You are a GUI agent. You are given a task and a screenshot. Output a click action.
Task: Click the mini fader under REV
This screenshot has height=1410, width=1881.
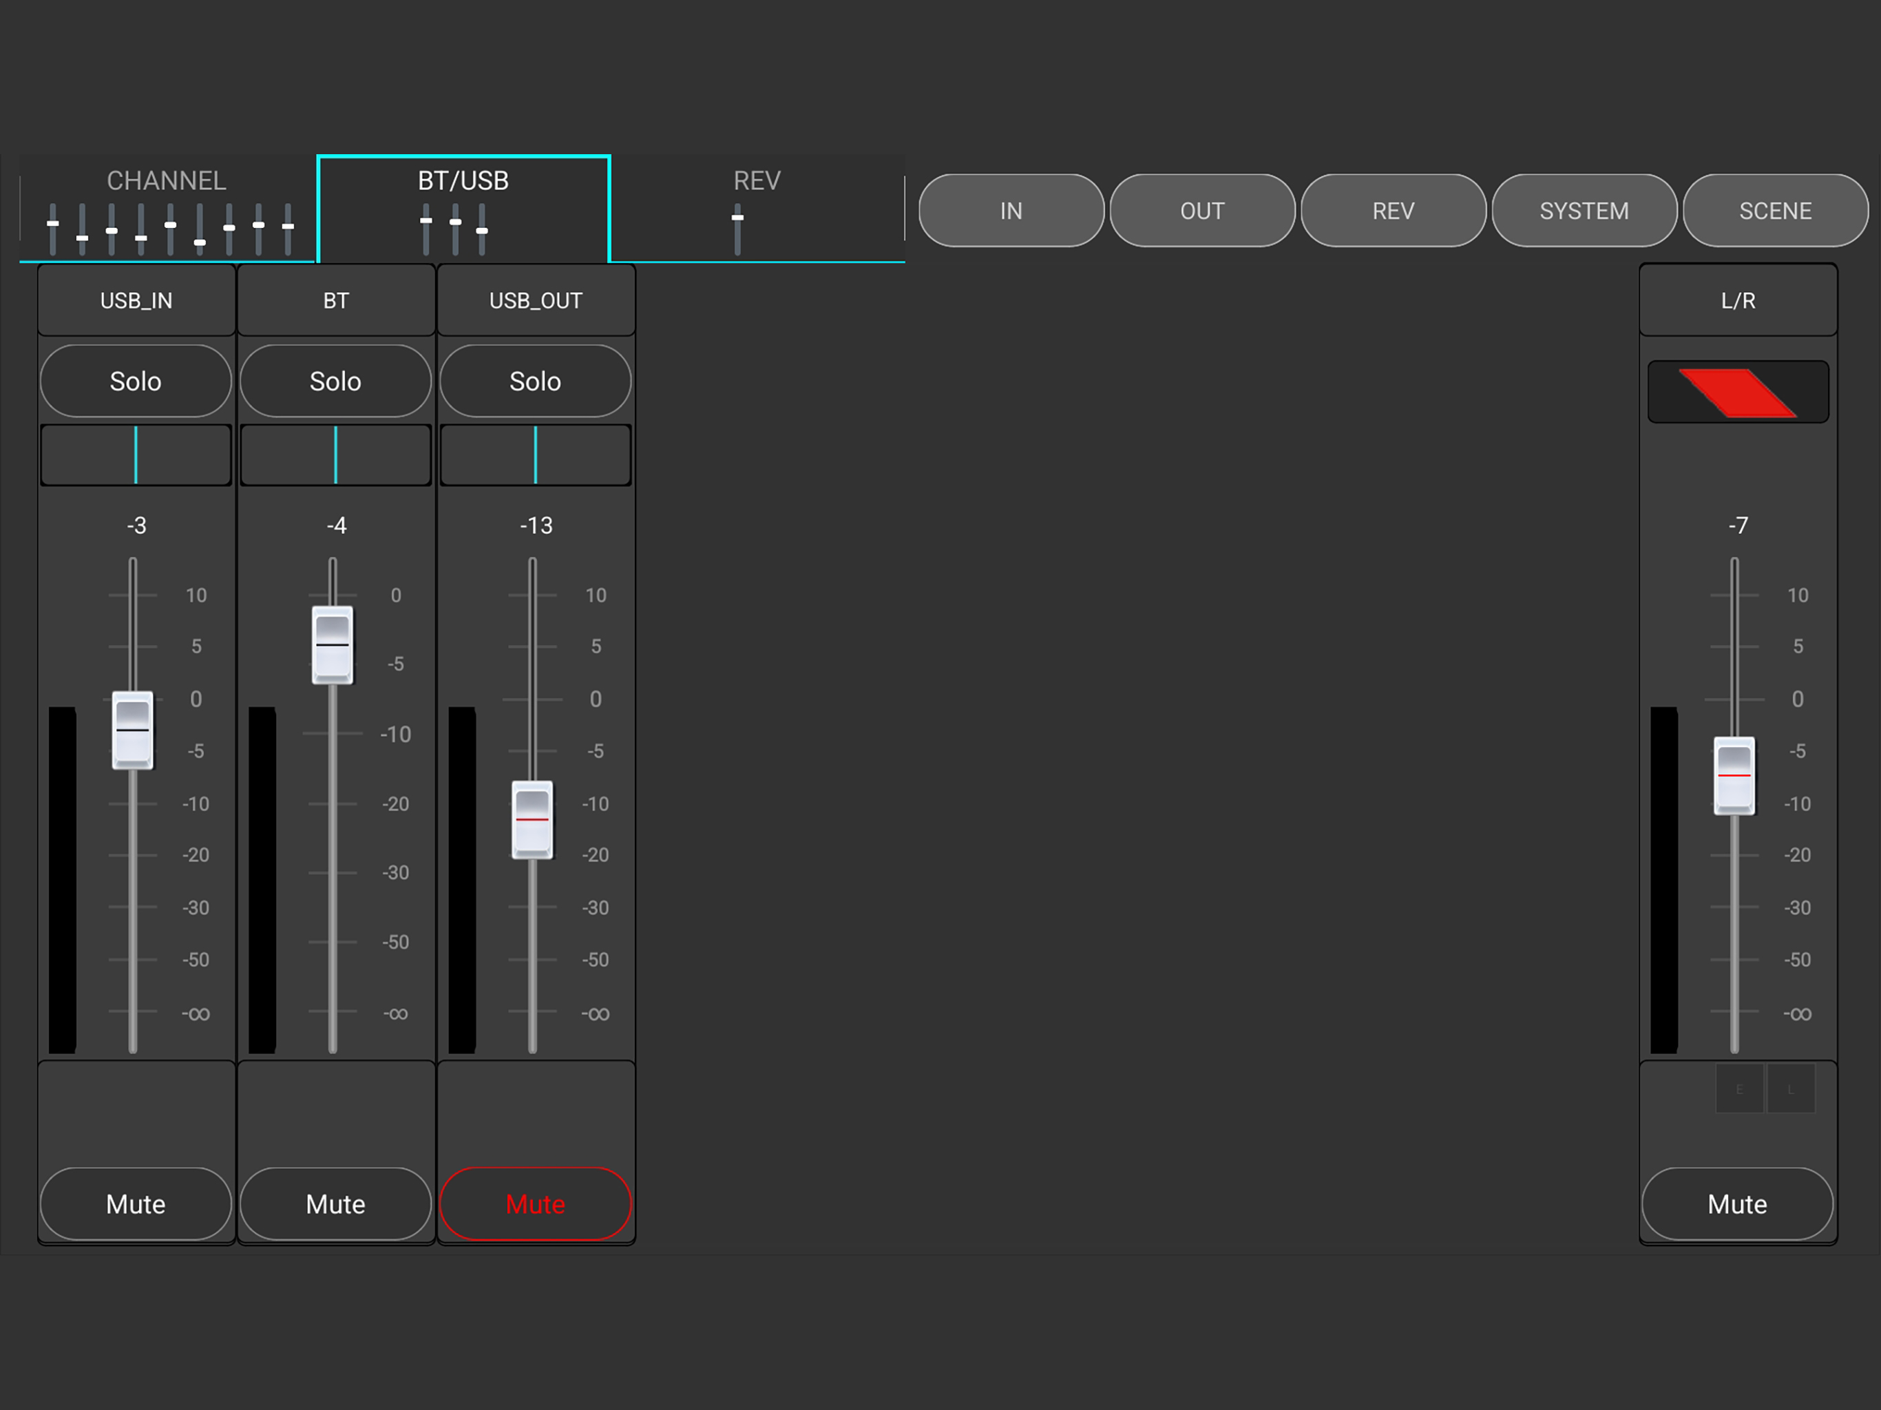[737, 230]
